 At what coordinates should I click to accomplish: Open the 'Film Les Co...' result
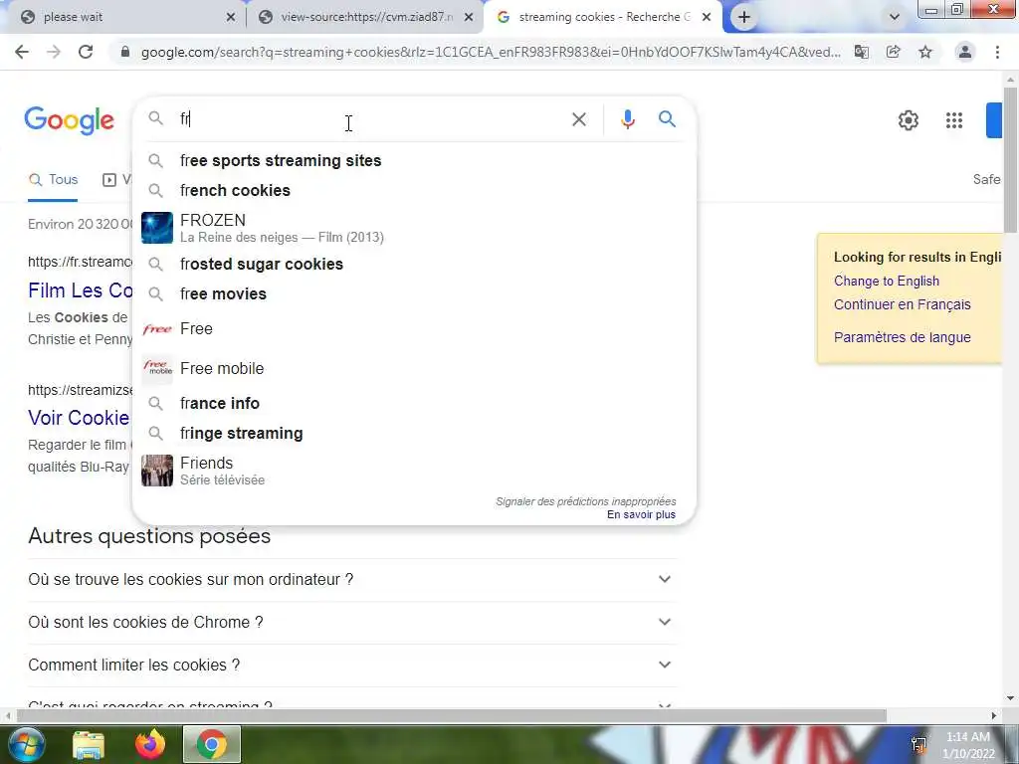point(80,290)
